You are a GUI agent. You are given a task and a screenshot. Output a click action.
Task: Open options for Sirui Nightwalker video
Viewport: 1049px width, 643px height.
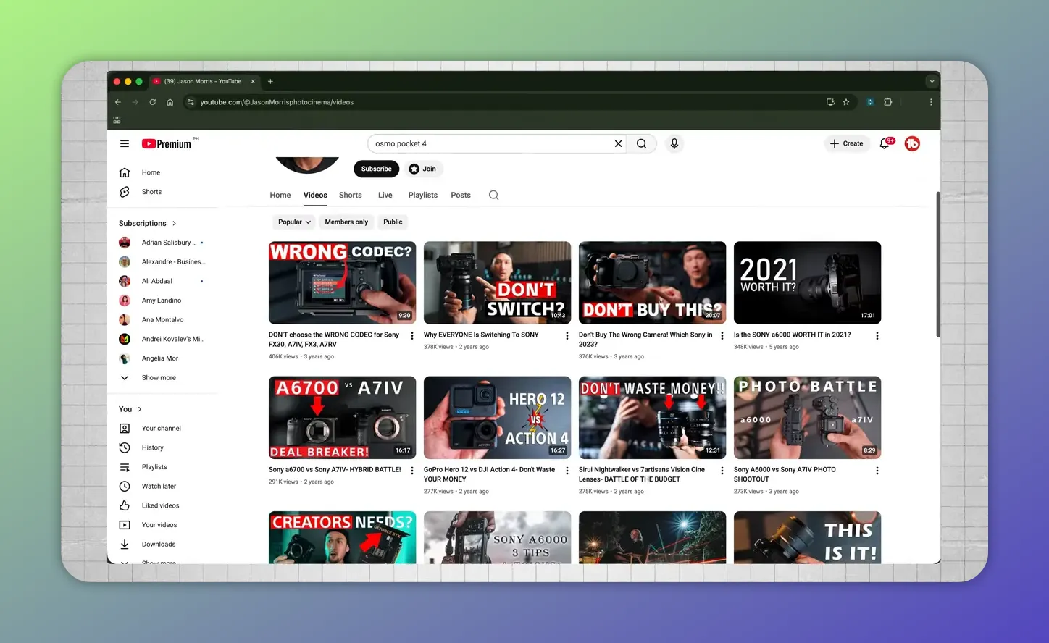click(722, 470)
